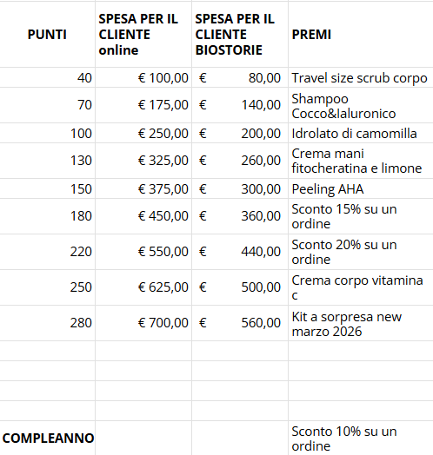The image size is (433, 455).
Task: Select the Sconto 10% su un ordine cell
Action: click(361, 438)
